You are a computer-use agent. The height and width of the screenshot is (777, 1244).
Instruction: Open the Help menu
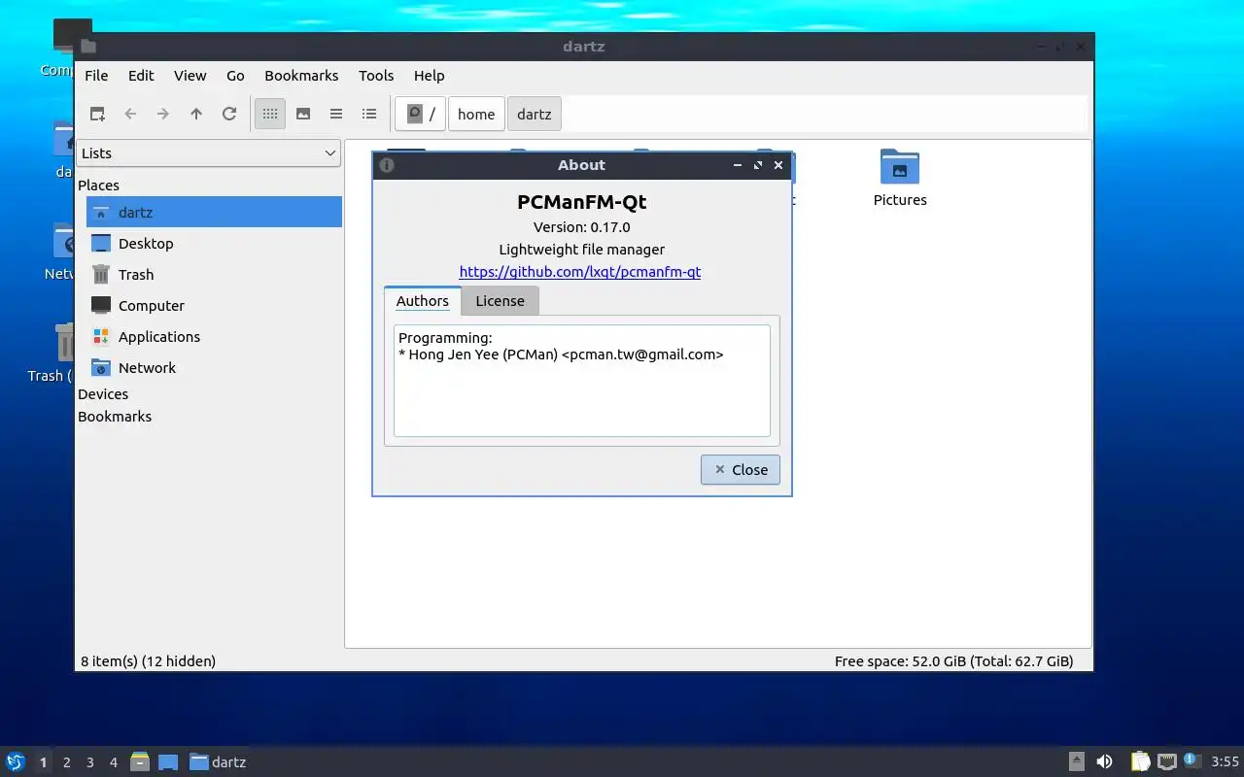[x=429, y=76]
